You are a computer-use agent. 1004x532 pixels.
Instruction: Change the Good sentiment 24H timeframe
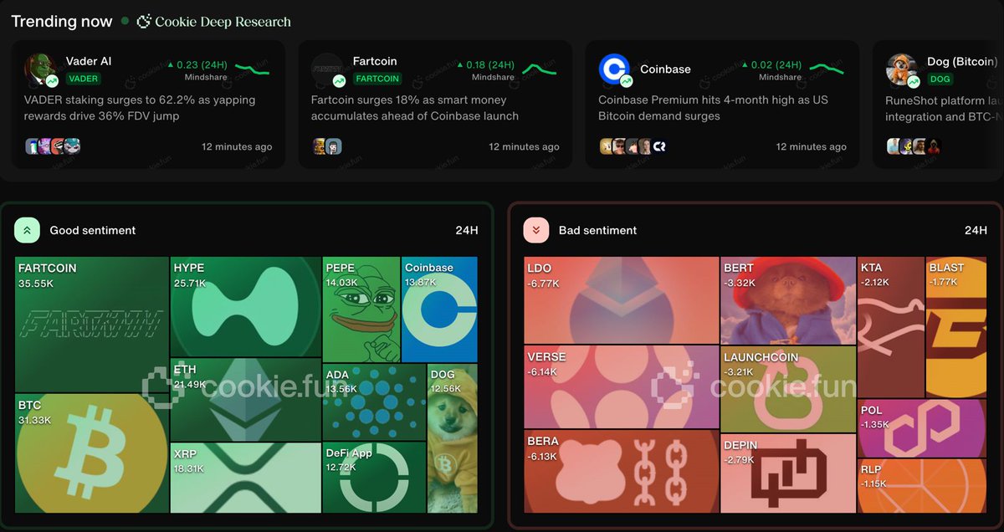tap(467, 230)
